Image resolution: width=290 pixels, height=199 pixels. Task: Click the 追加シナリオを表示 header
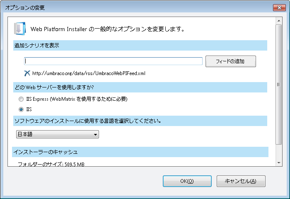(140, 45)
